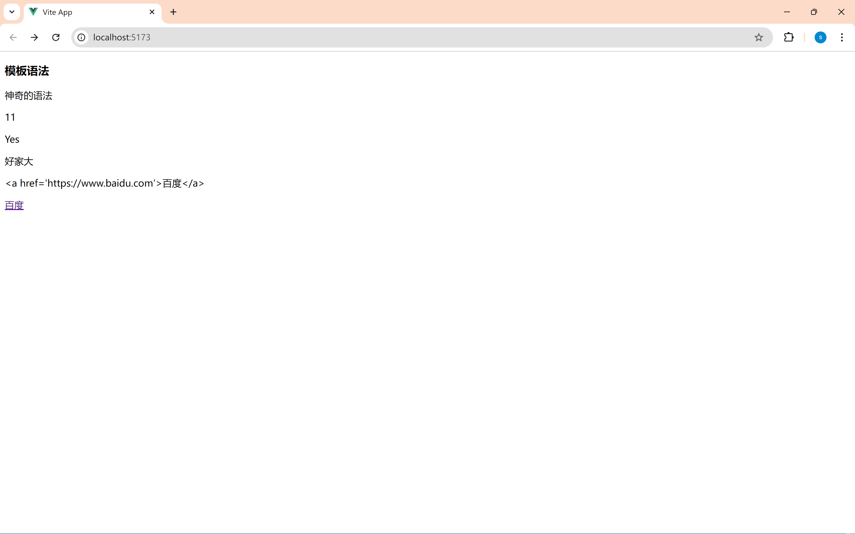Minimize the browser window
Screen dimensions: 855x534
tap(787, 12)
